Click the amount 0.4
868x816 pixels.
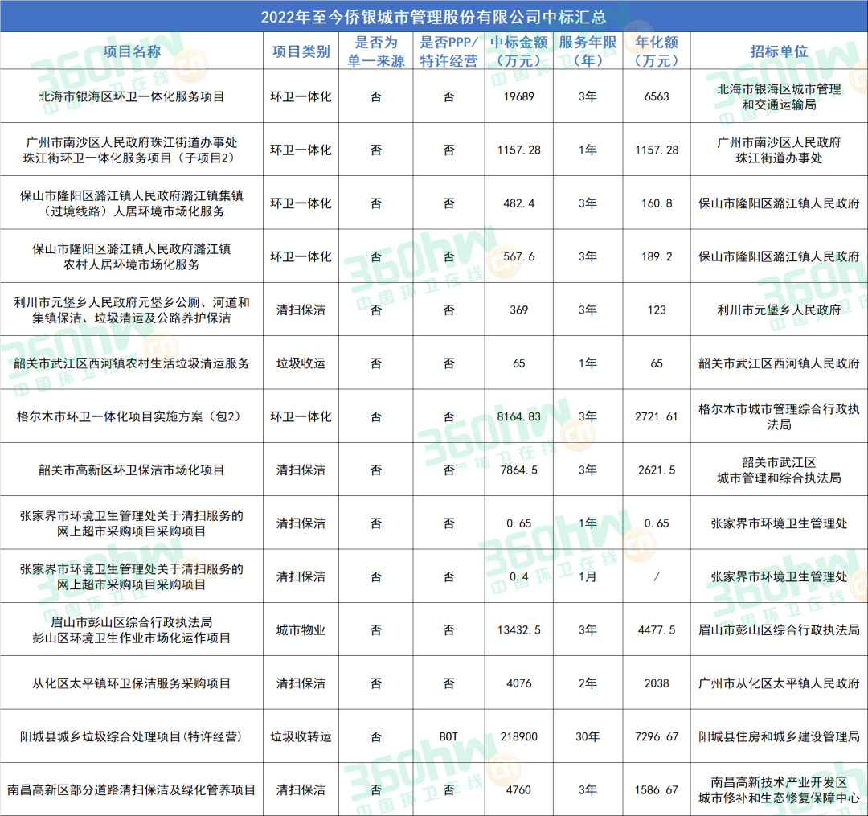[x=518, y=577]
